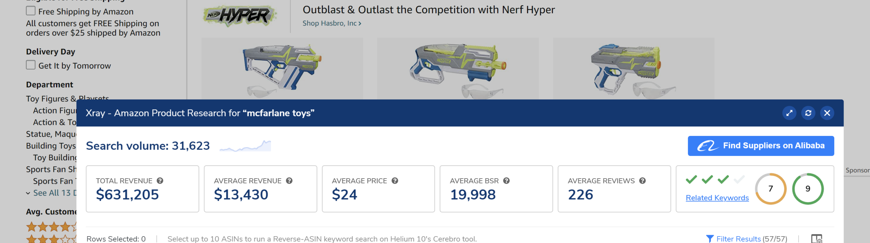Click the first Nerf Hyper blaster thumbnail

[282, 68]
